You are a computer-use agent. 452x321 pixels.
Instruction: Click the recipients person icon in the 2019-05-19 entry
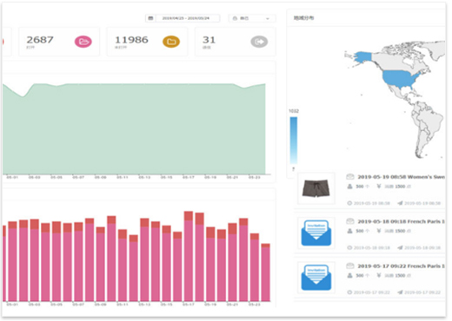pyautogui.click(x=349, y=187)
